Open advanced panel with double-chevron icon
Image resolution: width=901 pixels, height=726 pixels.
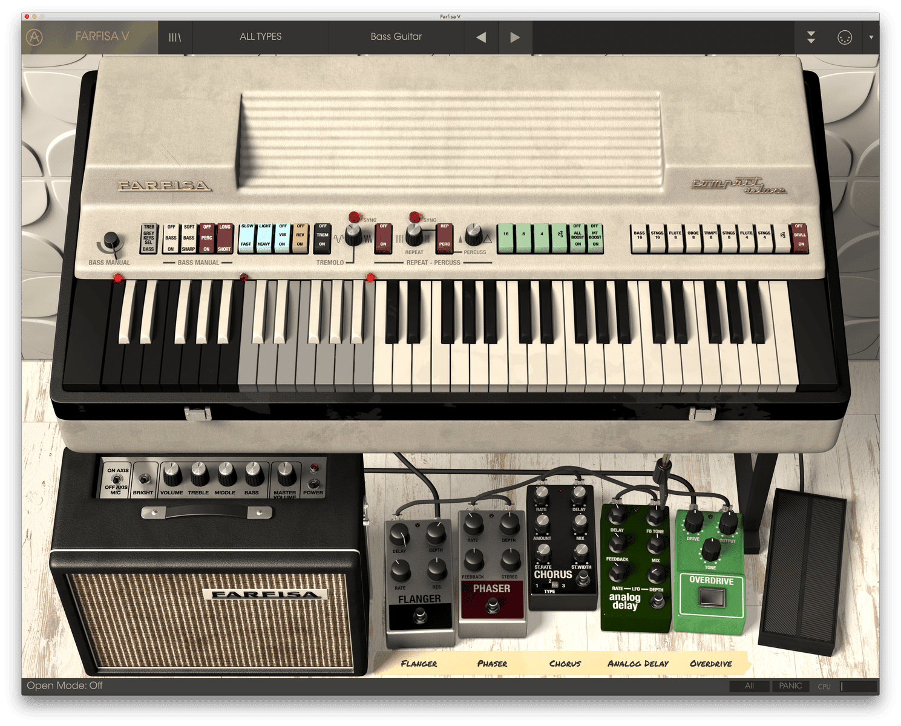pyautogui.click(x=811, y=38)
